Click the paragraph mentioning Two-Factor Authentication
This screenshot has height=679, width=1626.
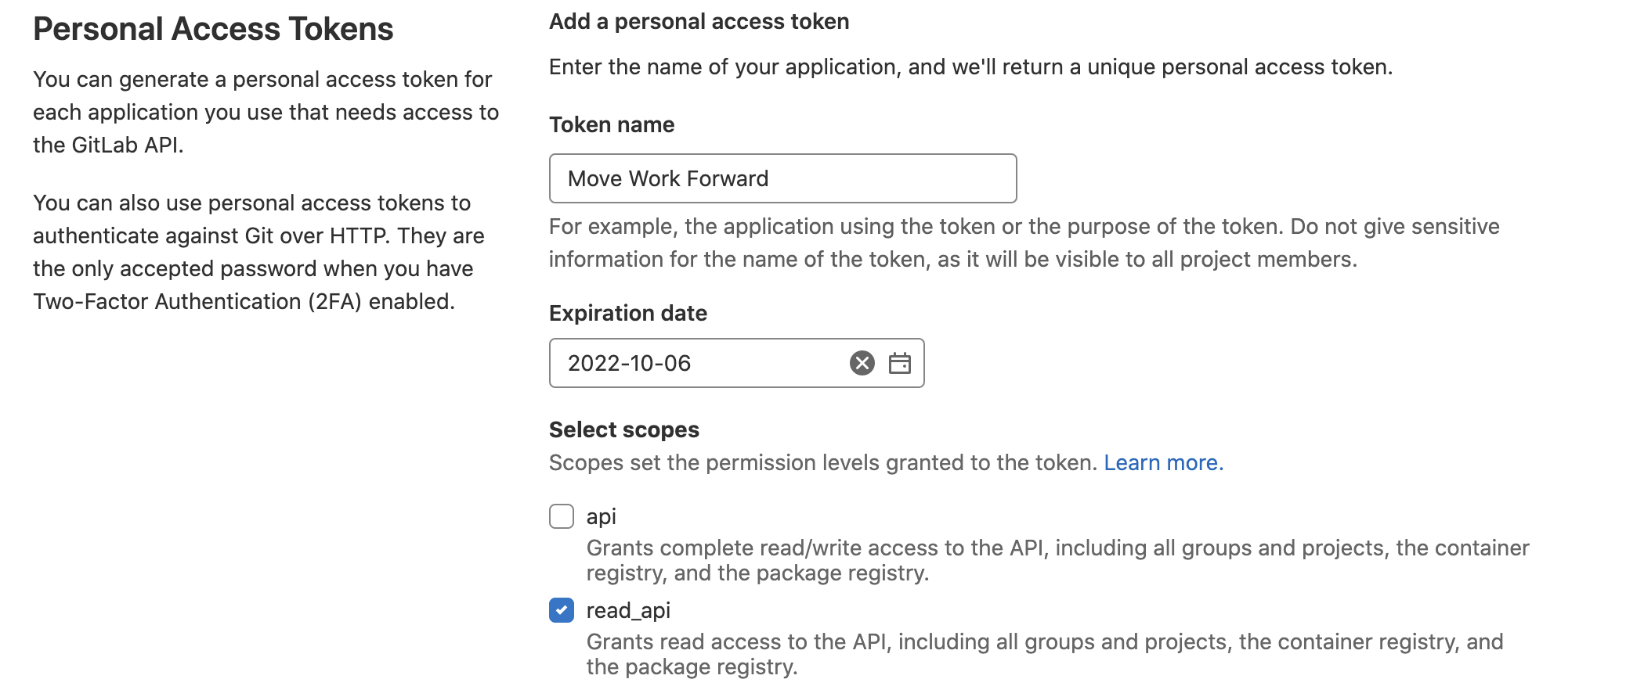click(258, 252)
